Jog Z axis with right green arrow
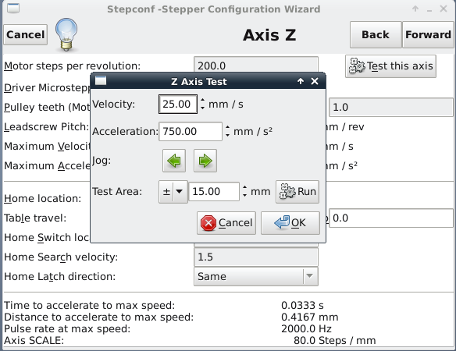The width and height of the screenshot is (456, 351). (x=205, y=161)
